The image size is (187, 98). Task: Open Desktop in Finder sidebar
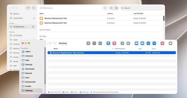31,65
